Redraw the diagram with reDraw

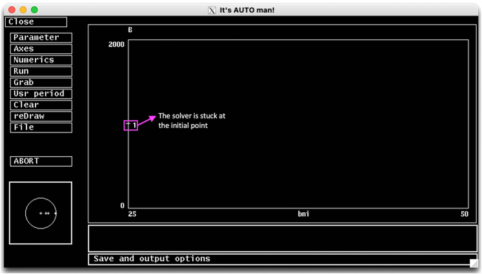(41, 116)
